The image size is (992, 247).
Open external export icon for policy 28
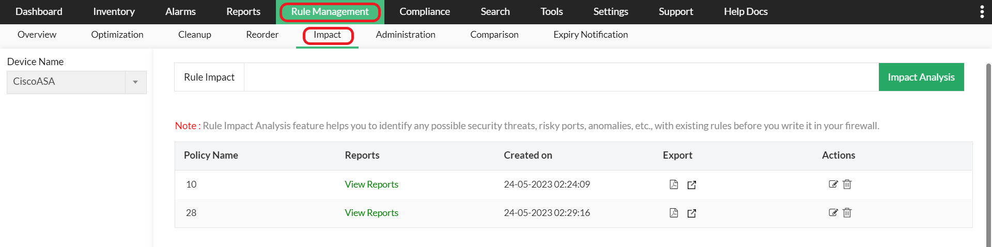(692, 213)
